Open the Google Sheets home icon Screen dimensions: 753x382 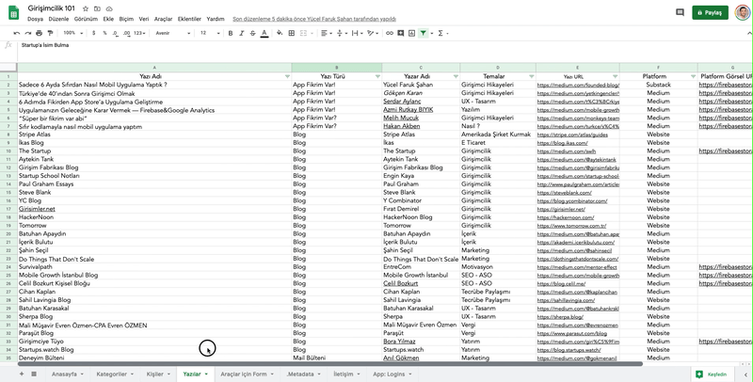coord(13,13)
